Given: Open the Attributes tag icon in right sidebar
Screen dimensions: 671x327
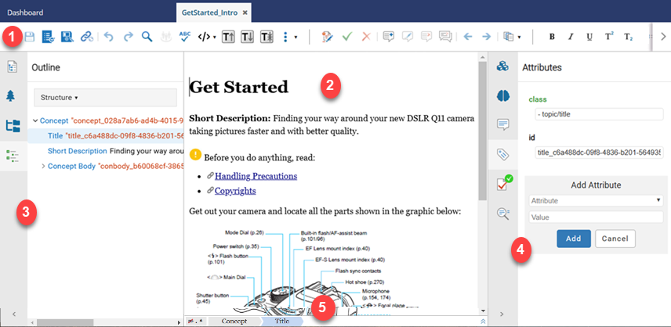Looking at the screenshot, I should (503, 154).
